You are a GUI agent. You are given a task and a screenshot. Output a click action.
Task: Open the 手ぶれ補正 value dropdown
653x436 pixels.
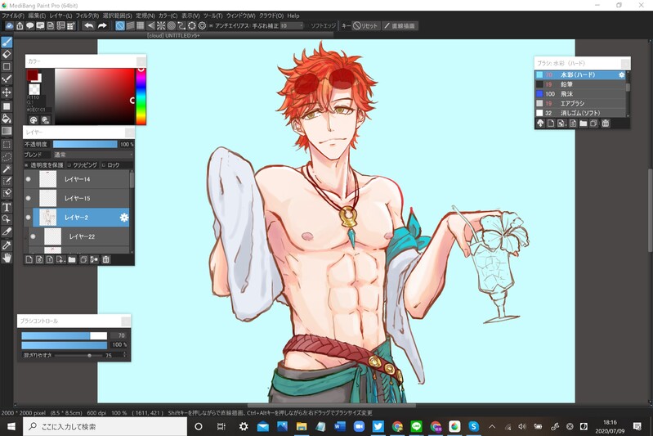pyautogui.click(x=292, y=26)
